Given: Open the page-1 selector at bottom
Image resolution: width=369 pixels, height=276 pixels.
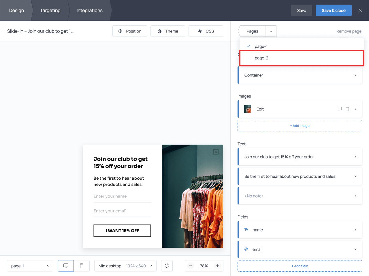Looking at the screenshot, I should pyautogui.click(x=30, y=266).
